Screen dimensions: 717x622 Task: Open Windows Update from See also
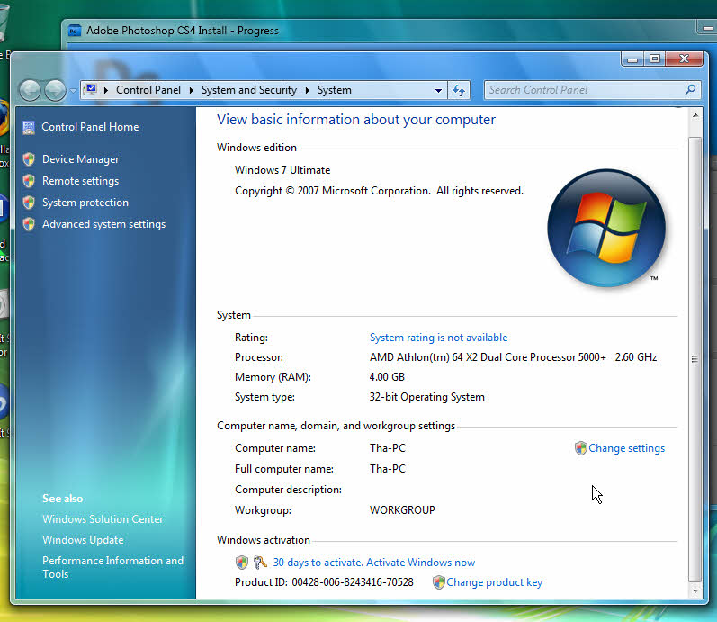click(84, 540)
